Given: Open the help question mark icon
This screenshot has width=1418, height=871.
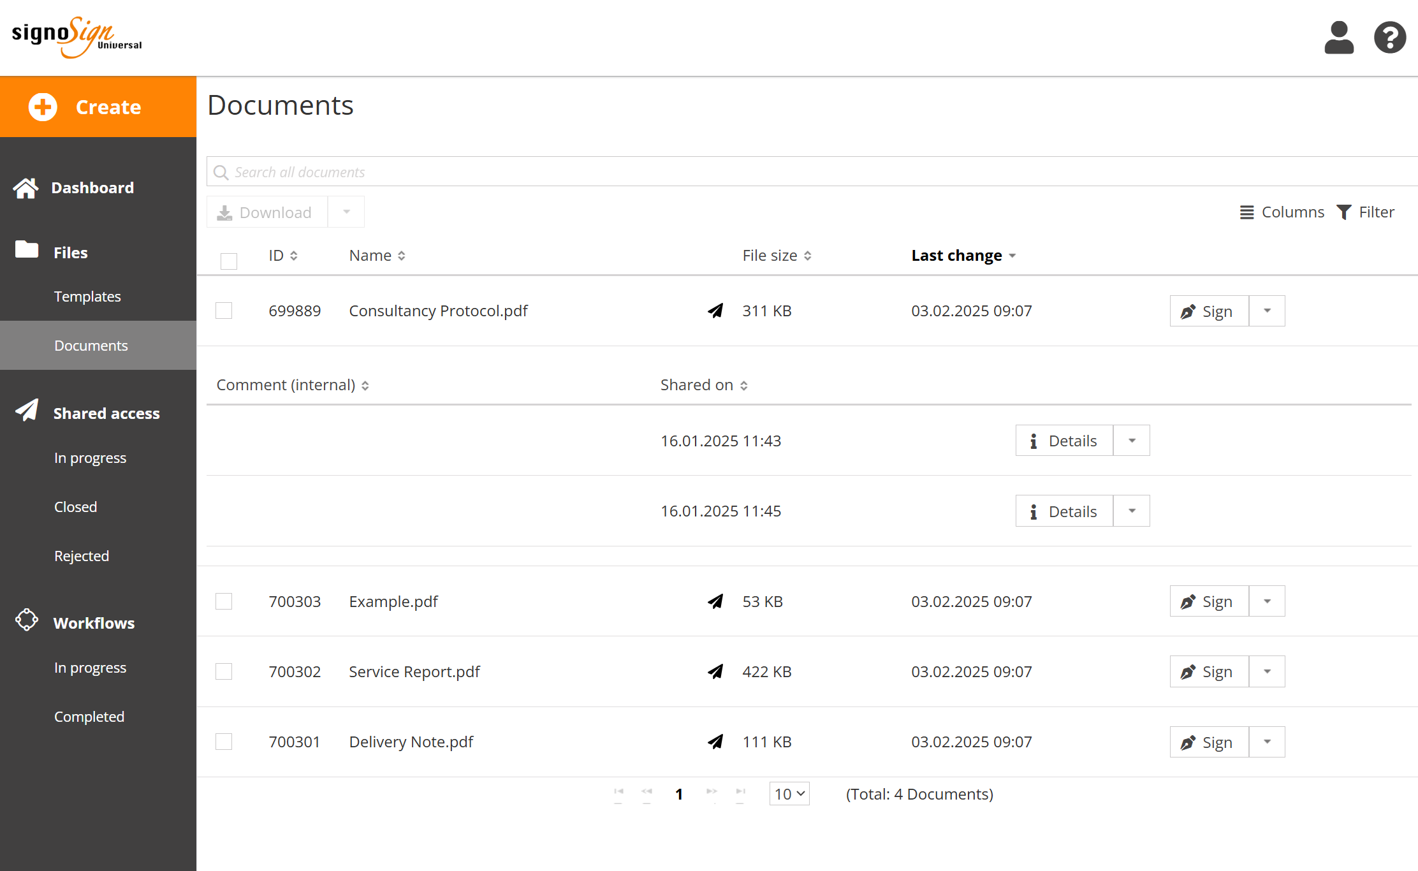Looking at the screenshot, I should [x=1389, y=38].
